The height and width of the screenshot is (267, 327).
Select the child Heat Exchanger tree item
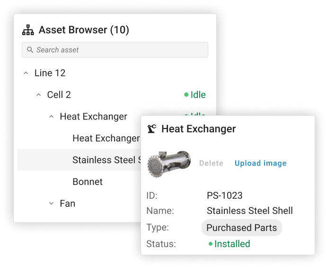click(x=106, y=138)
